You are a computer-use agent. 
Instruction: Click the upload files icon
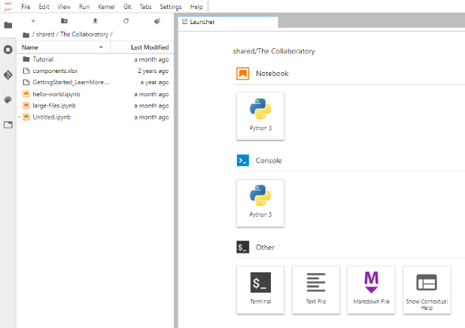click(95, 21)
